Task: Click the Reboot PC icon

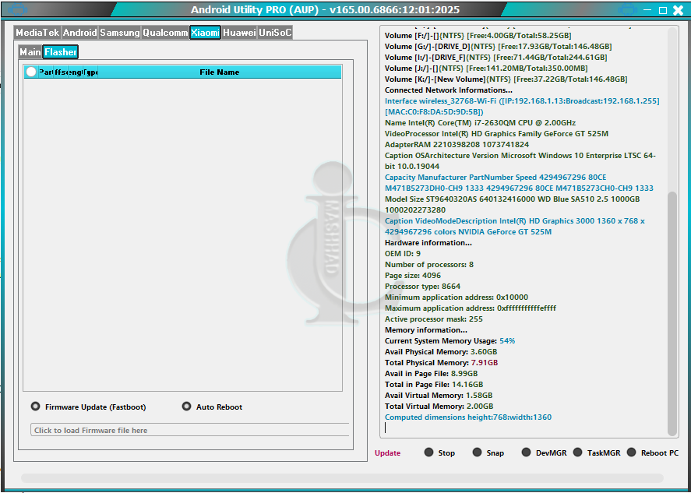Action: 632,453
